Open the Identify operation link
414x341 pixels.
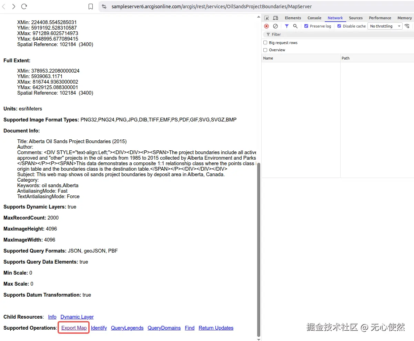(x=99, y=328)
